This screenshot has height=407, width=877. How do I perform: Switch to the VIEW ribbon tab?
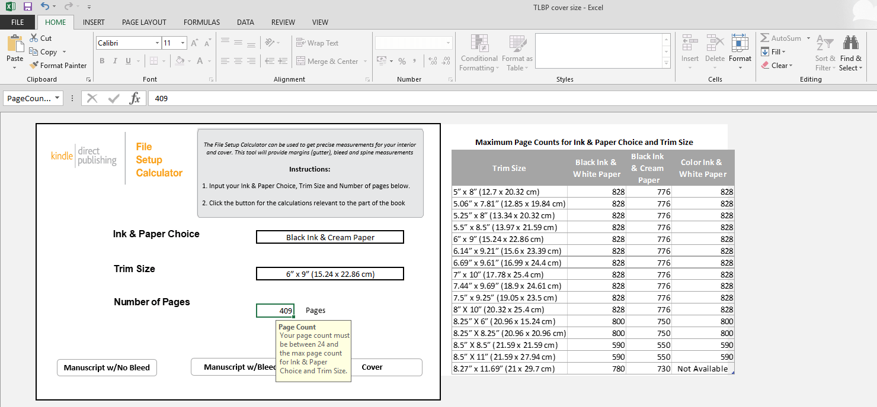[320, 22]
